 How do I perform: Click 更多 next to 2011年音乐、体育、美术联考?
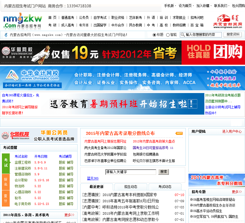(69, 215)
